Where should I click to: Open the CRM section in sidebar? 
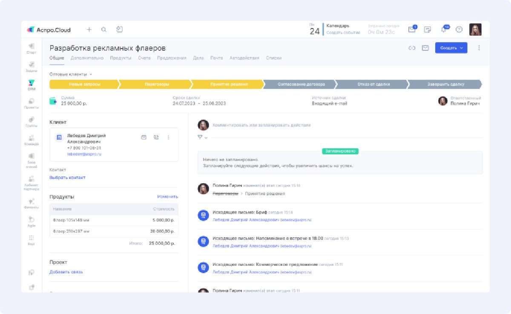[x=32, y=85]
